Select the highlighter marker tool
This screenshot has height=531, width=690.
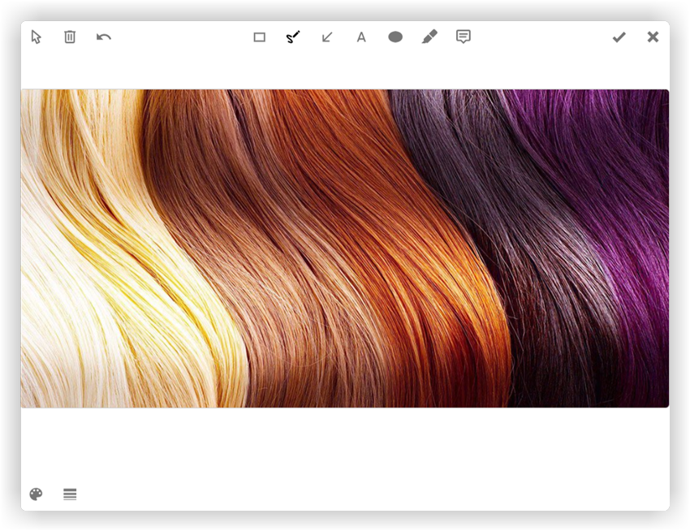coord(429,37)
